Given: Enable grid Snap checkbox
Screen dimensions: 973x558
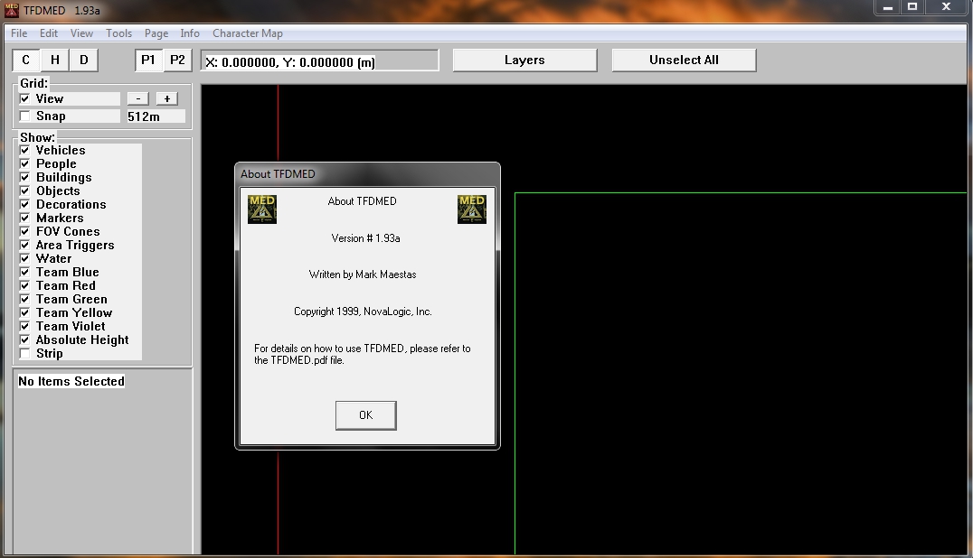Looking at the screenshot, I should click(24, 116).
